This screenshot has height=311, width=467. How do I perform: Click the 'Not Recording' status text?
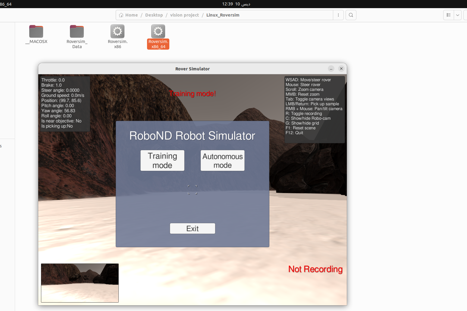tap(315, 269)
